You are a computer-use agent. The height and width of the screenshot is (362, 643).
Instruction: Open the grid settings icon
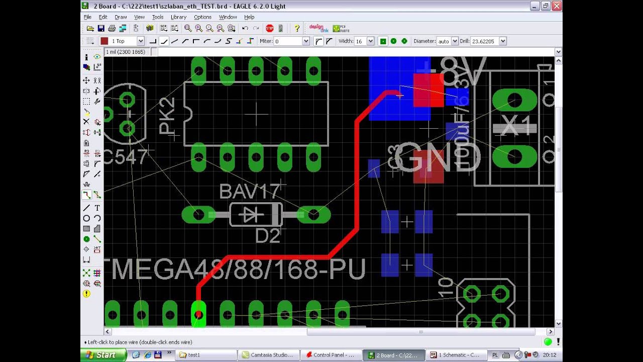coord(90,41)
